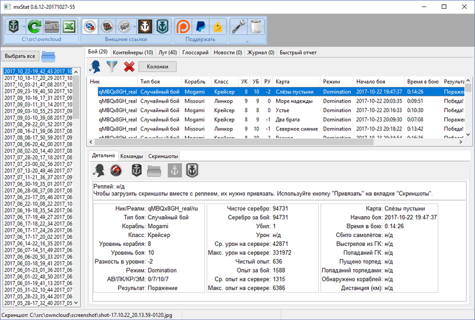Open the Patreon support link icon

coord(185,27)
